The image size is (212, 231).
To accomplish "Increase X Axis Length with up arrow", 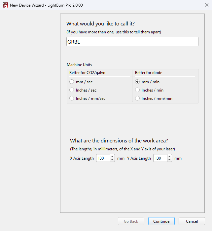I will pyautogui.click(x=112, y=157).
